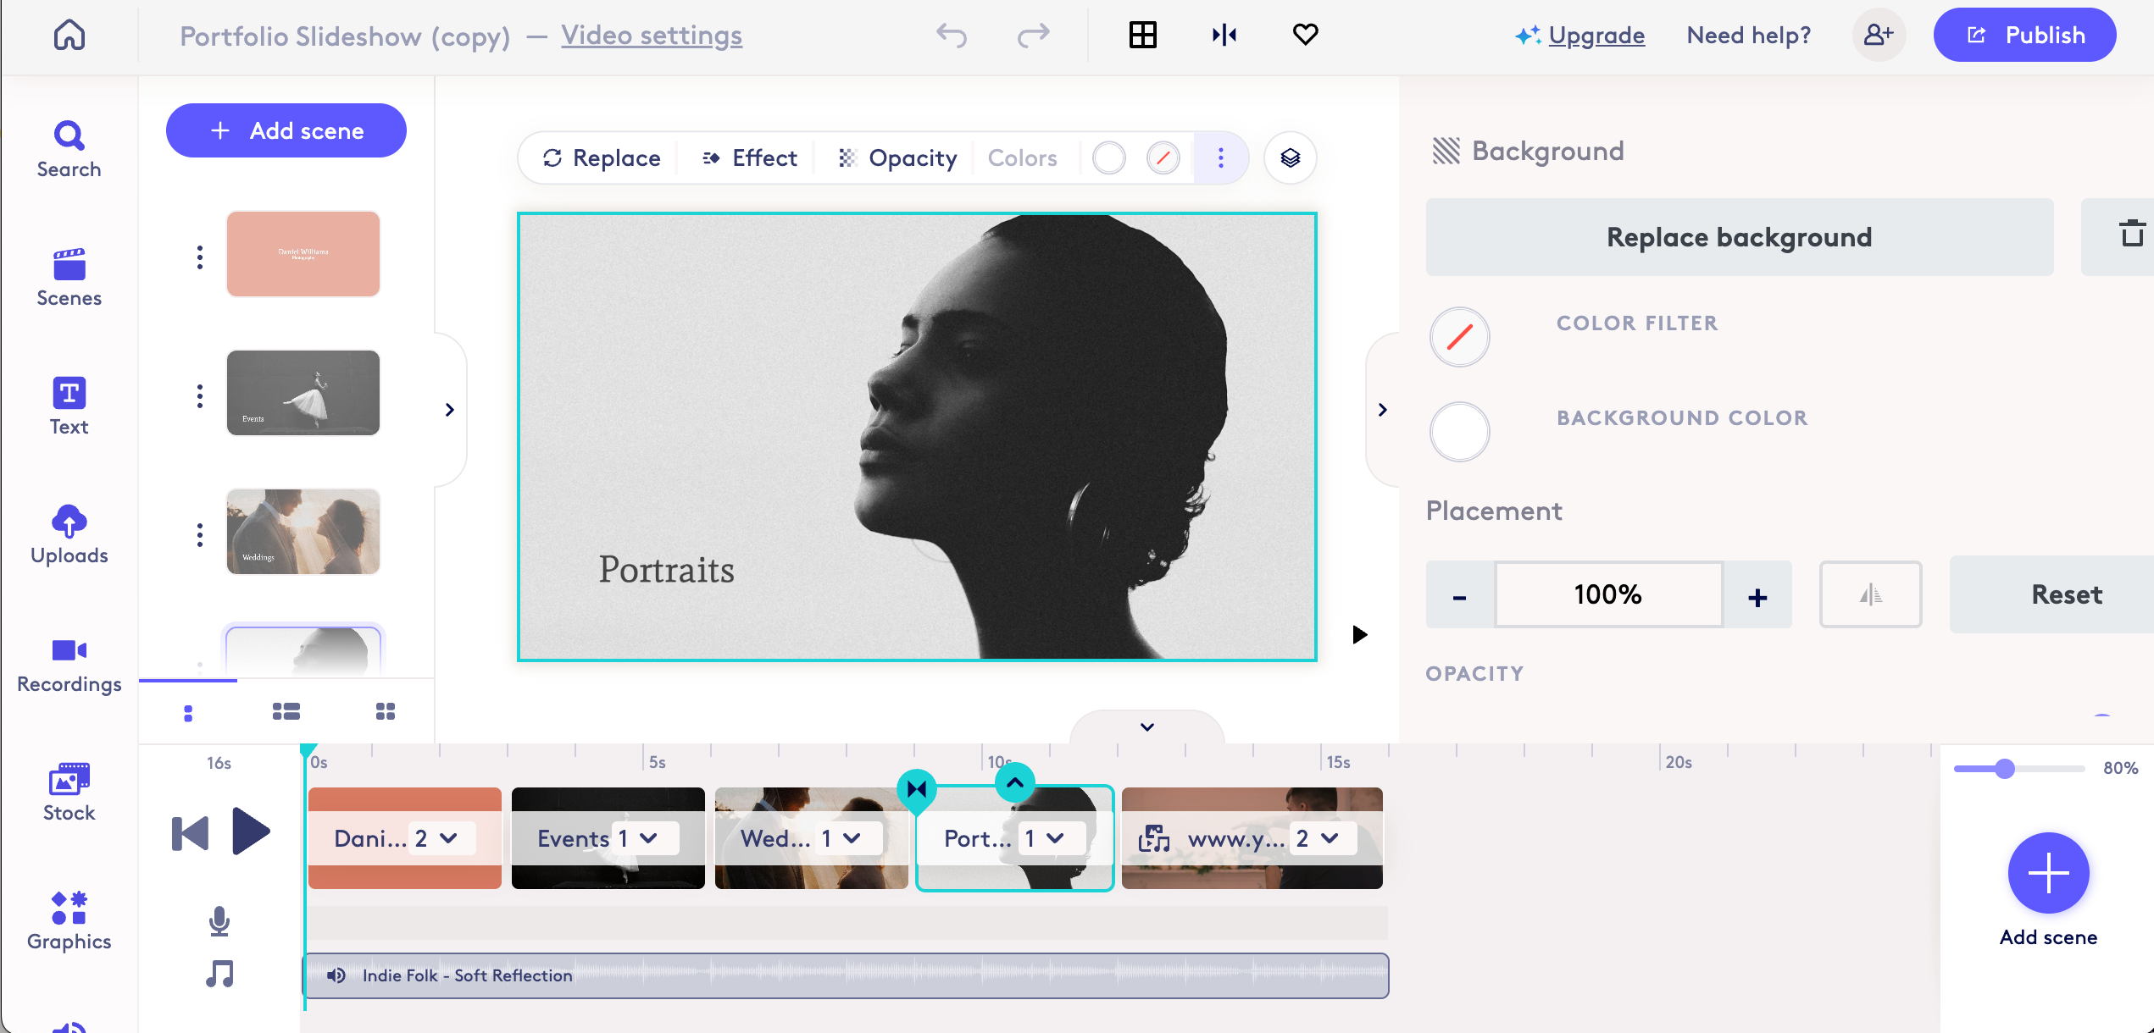Open the Video settings link
The height and width of the screenshot is (1033, 2154).
pos(651,36)
